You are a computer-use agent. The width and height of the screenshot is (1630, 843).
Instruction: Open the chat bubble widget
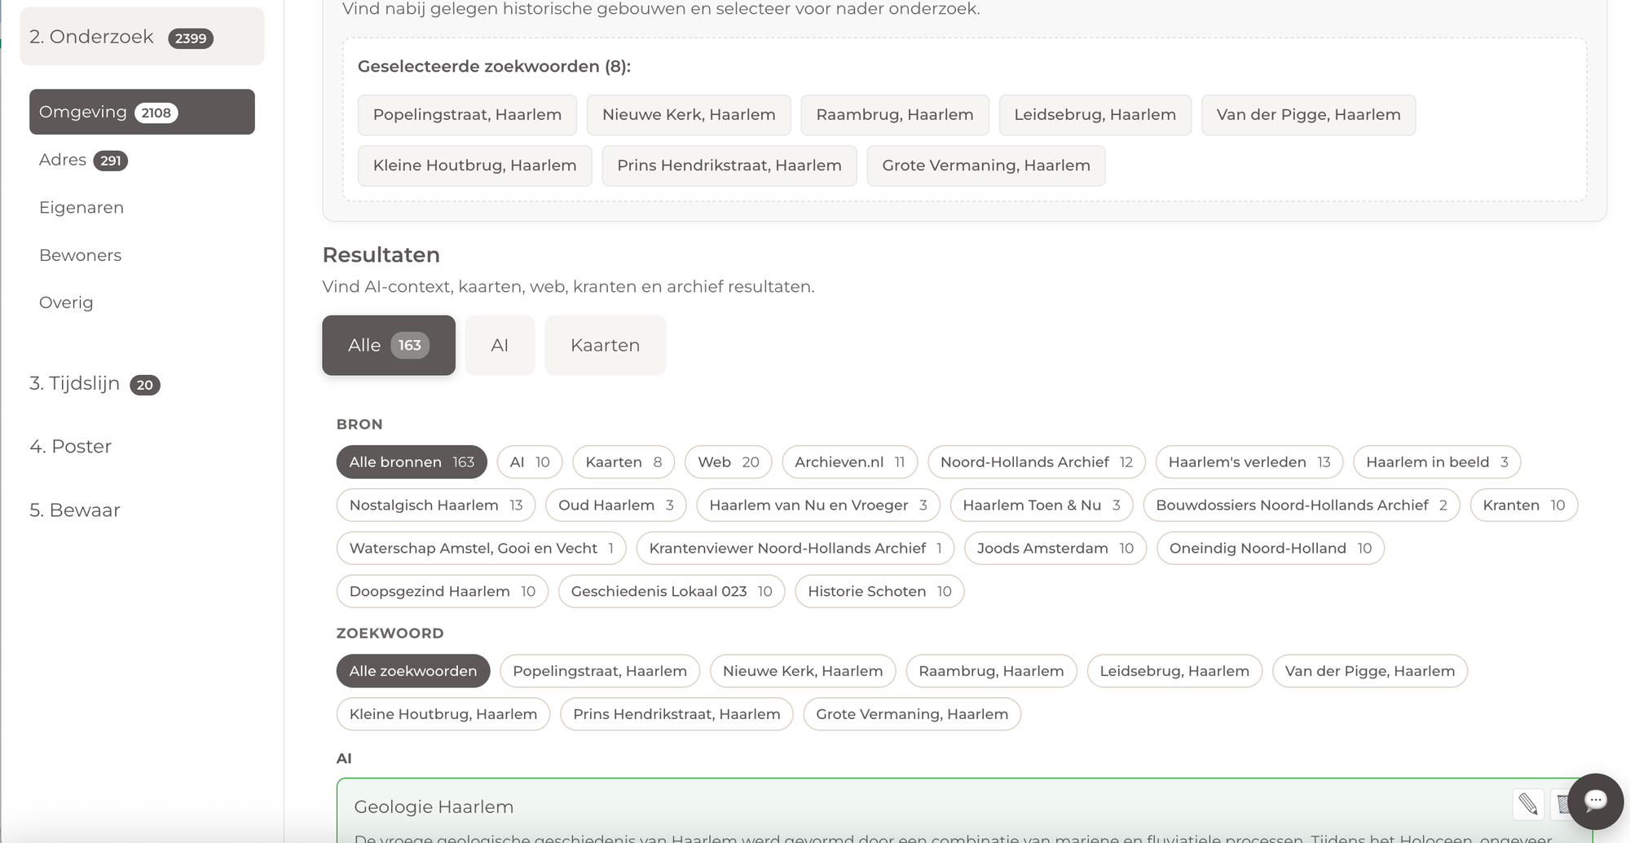pyautogui.click(x=1595, y=801)
